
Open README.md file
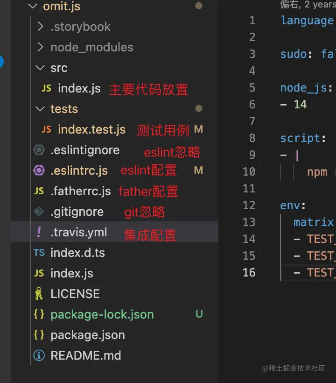(x=86, y=355)
